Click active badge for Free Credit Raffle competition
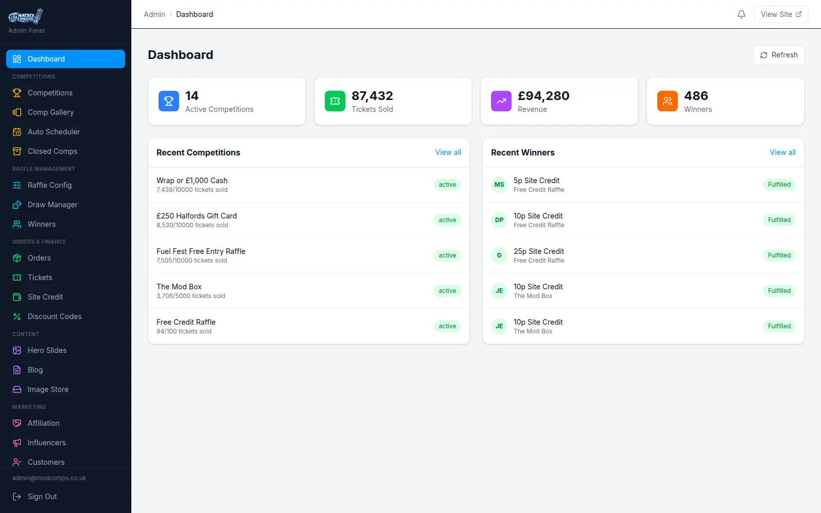The width and height of the screenshot is (821, 513). (x=447, y=326)
